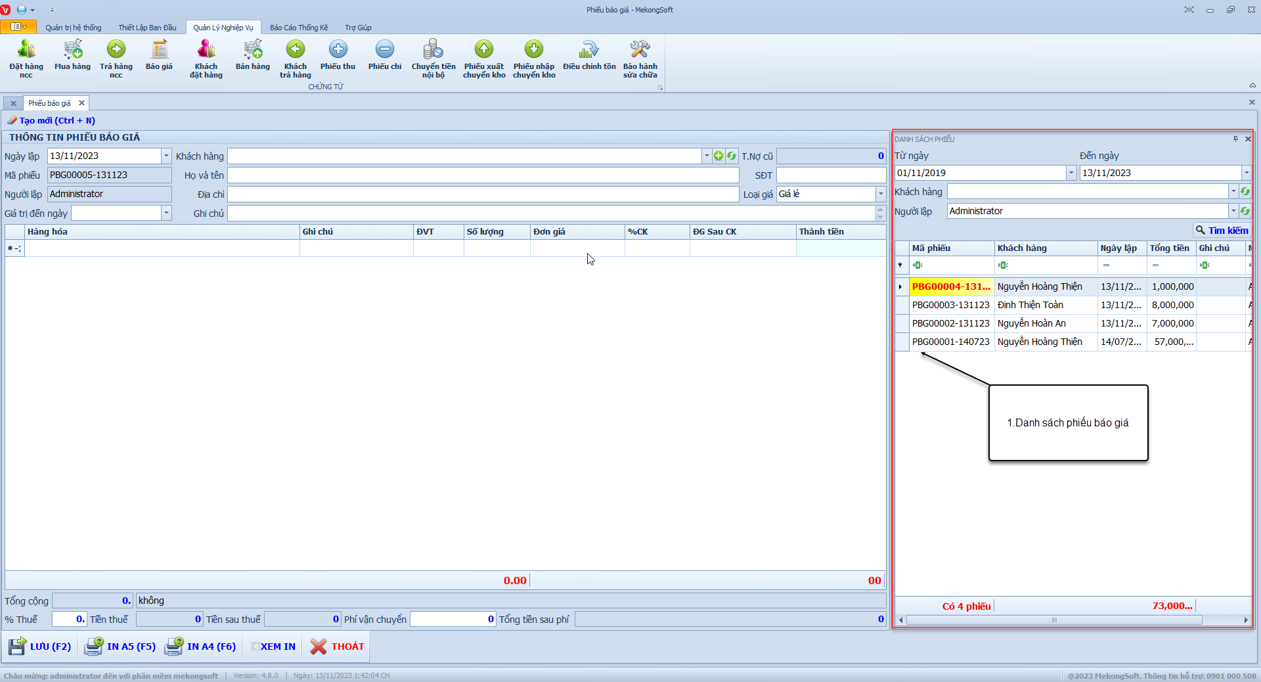The image size is (1261, 682).
Task: Click green add-customer plus icon
Action: tap(719, 156)
